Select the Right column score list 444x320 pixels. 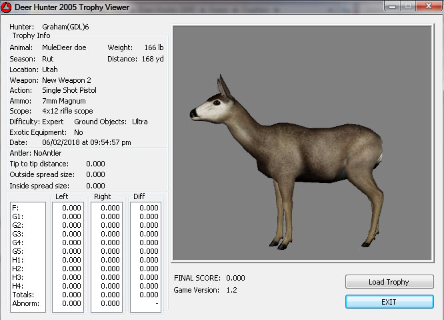point(107,257)
